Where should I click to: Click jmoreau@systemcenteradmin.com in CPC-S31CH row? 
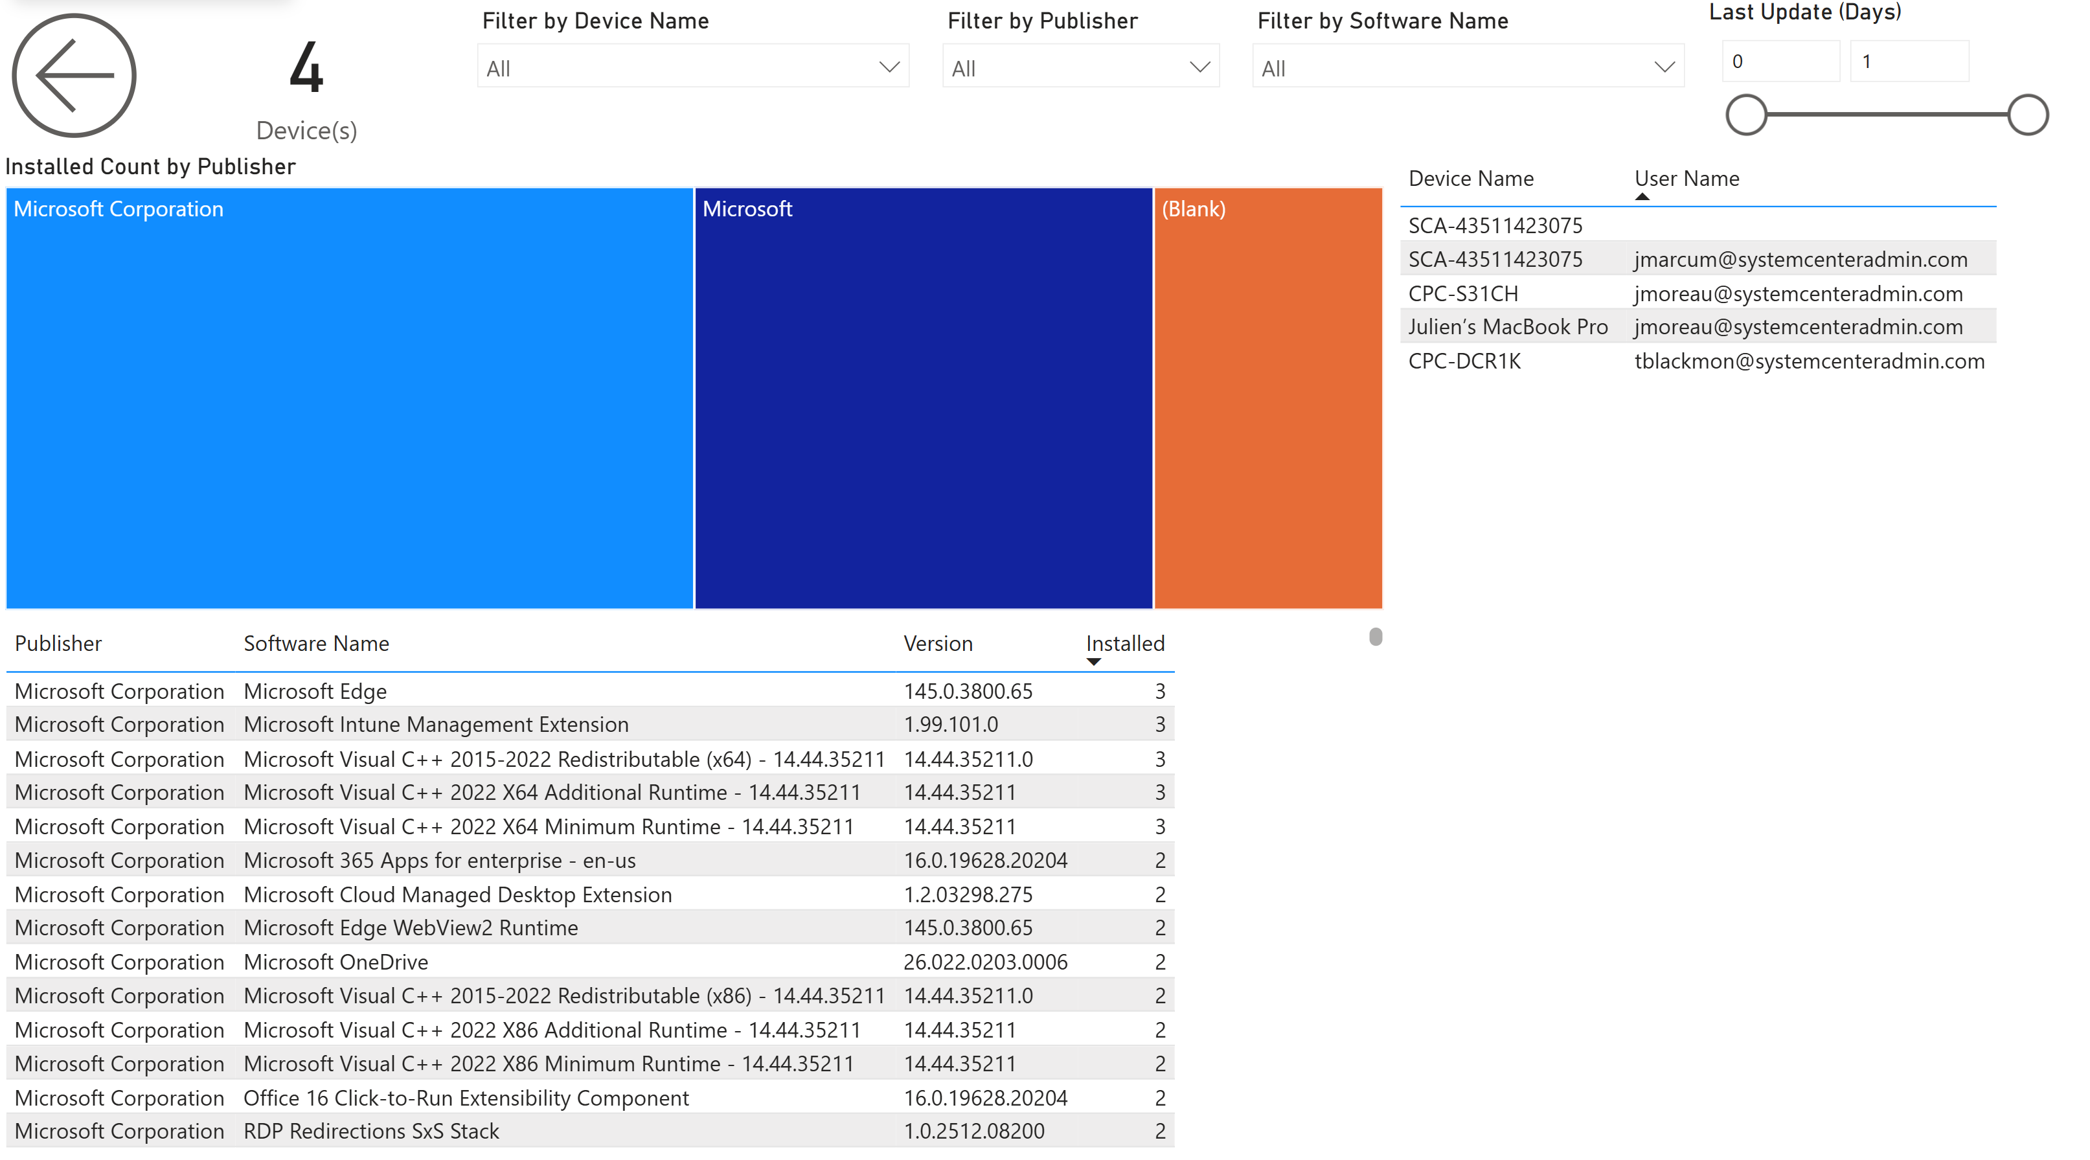point(1799,293)
